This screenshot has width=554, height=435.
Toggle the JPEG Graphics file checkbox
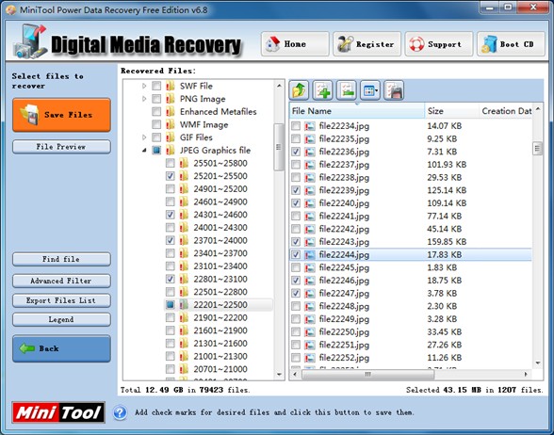(x=156, y=151)
